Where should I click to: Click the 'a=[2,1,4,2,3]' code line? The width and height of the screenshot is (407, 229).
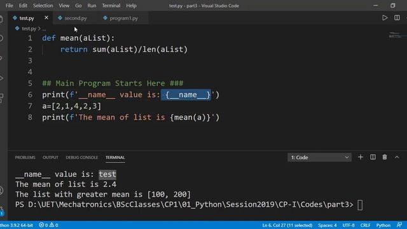tap(72, 106)
